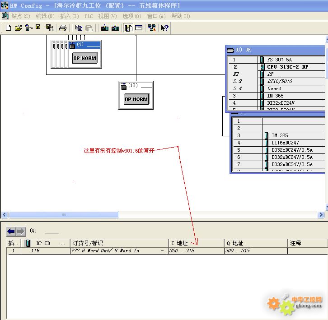Click the (0) UR rack title bar
Image resolution: width=328 pixels, height=320 pixels.
click(x=275, y=50)
